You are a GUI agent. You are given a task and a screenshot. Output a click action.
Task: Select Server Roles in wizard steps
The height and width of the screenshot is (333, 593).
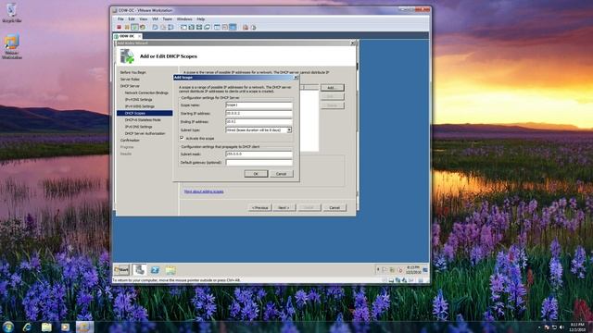(130, 79)
